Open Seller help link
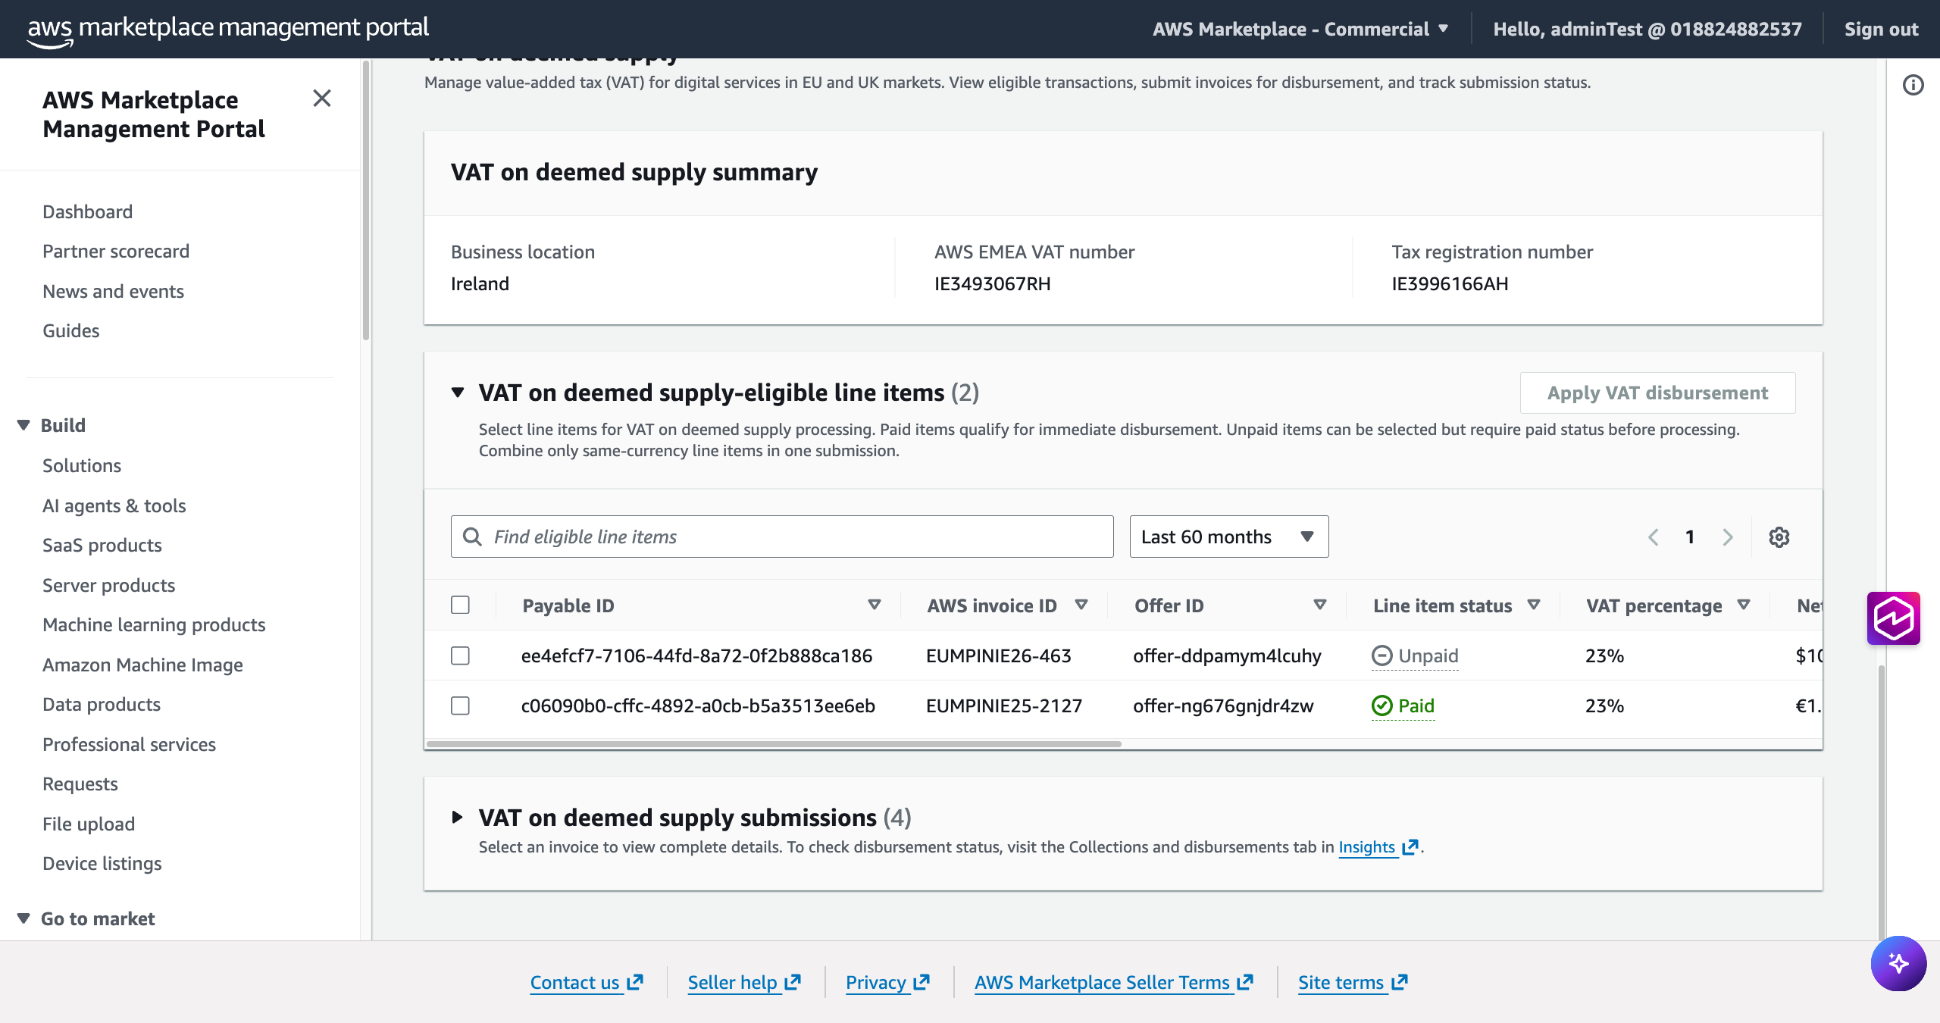This screenshot has height=1023, width=1940. click(x=744, y=982)
